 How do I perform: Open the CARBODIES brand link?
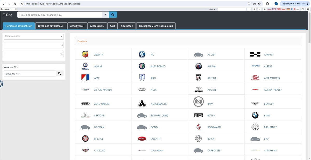point(214,150)
